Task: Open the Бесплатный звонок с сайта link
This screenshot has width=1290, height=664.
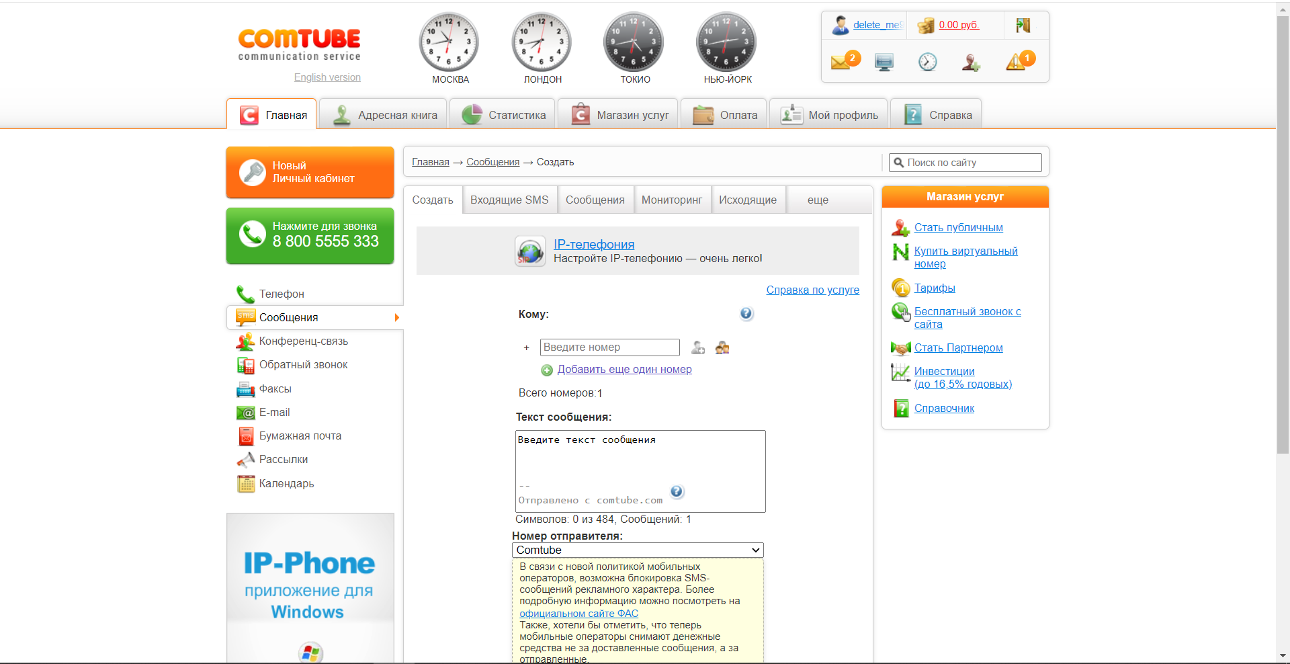Action: (967, 318)
